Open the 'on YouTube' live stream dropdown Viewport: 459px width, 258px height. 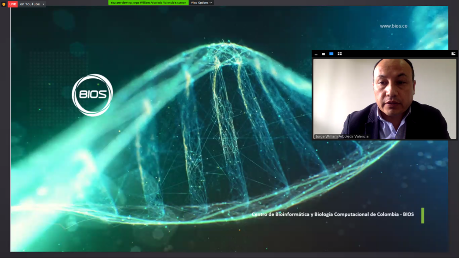pyautogui.click(x=32, y=4)
